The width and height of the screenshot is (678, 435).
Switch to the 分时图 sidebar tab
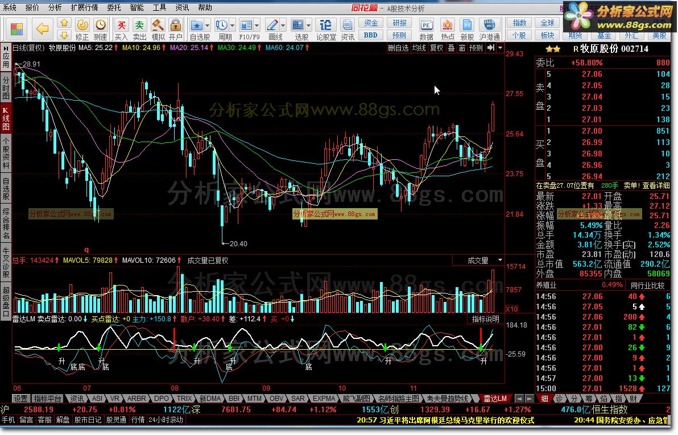point(6,89)
